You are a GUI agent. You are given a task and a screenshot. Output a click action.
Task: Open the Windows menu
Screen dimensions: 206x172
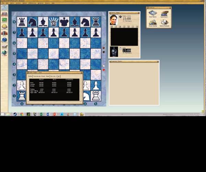click(x=41, y=3)
